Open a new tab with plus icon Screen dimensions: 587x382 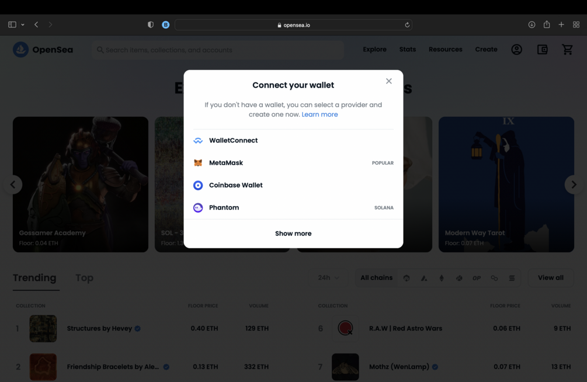click(561, 25)
